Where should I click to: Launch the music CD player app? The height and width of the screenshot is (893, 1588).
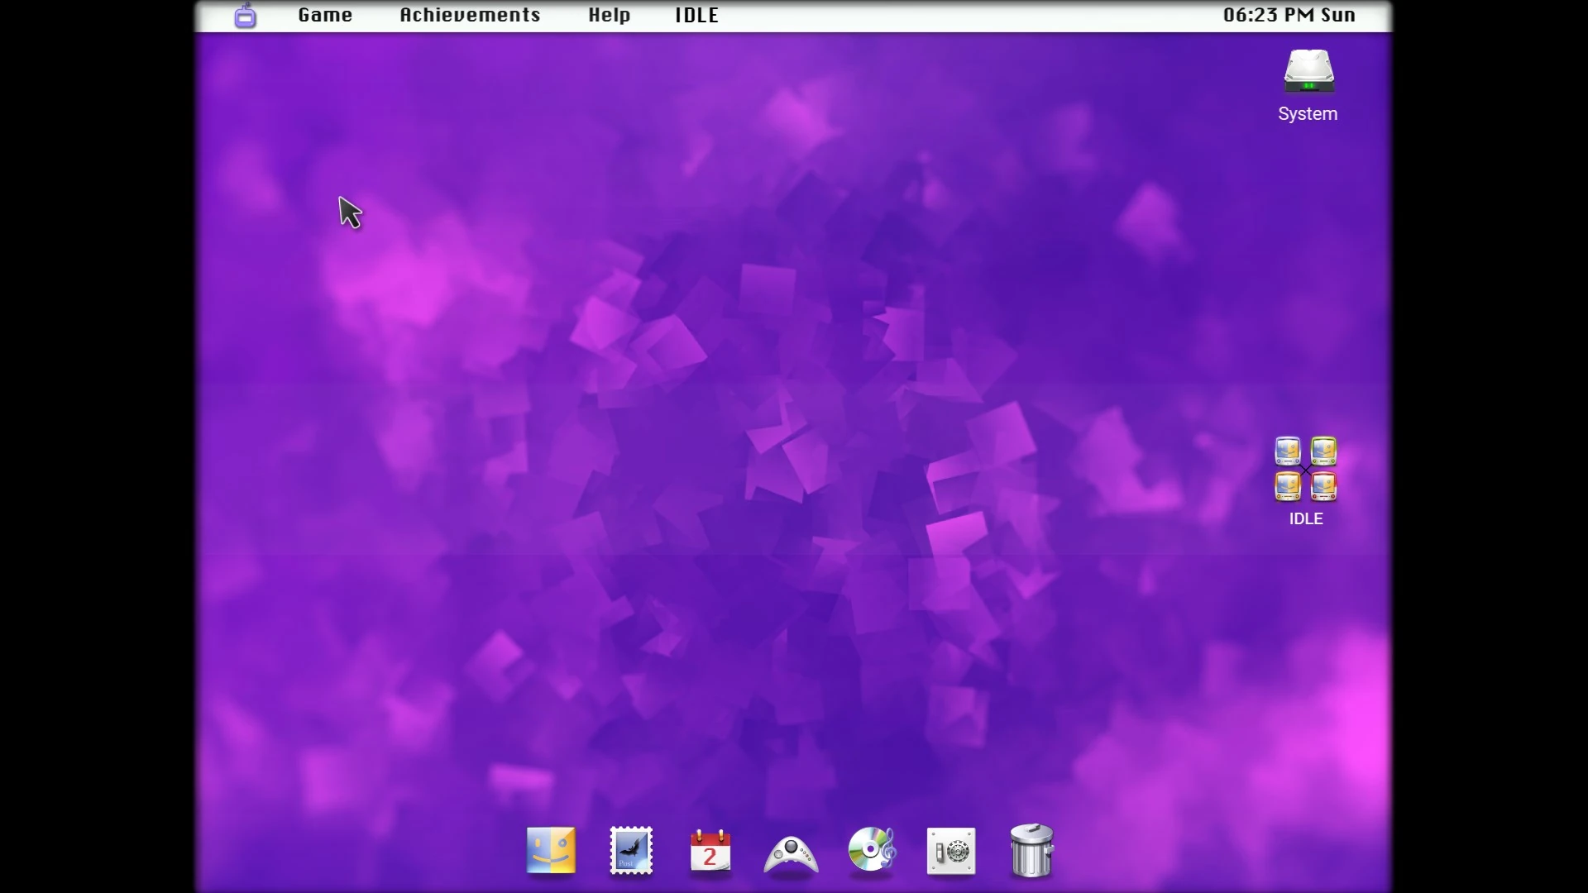[872, 850]
